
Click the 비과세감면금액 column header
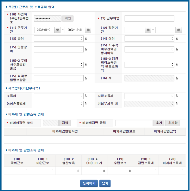tap(165, 131)
